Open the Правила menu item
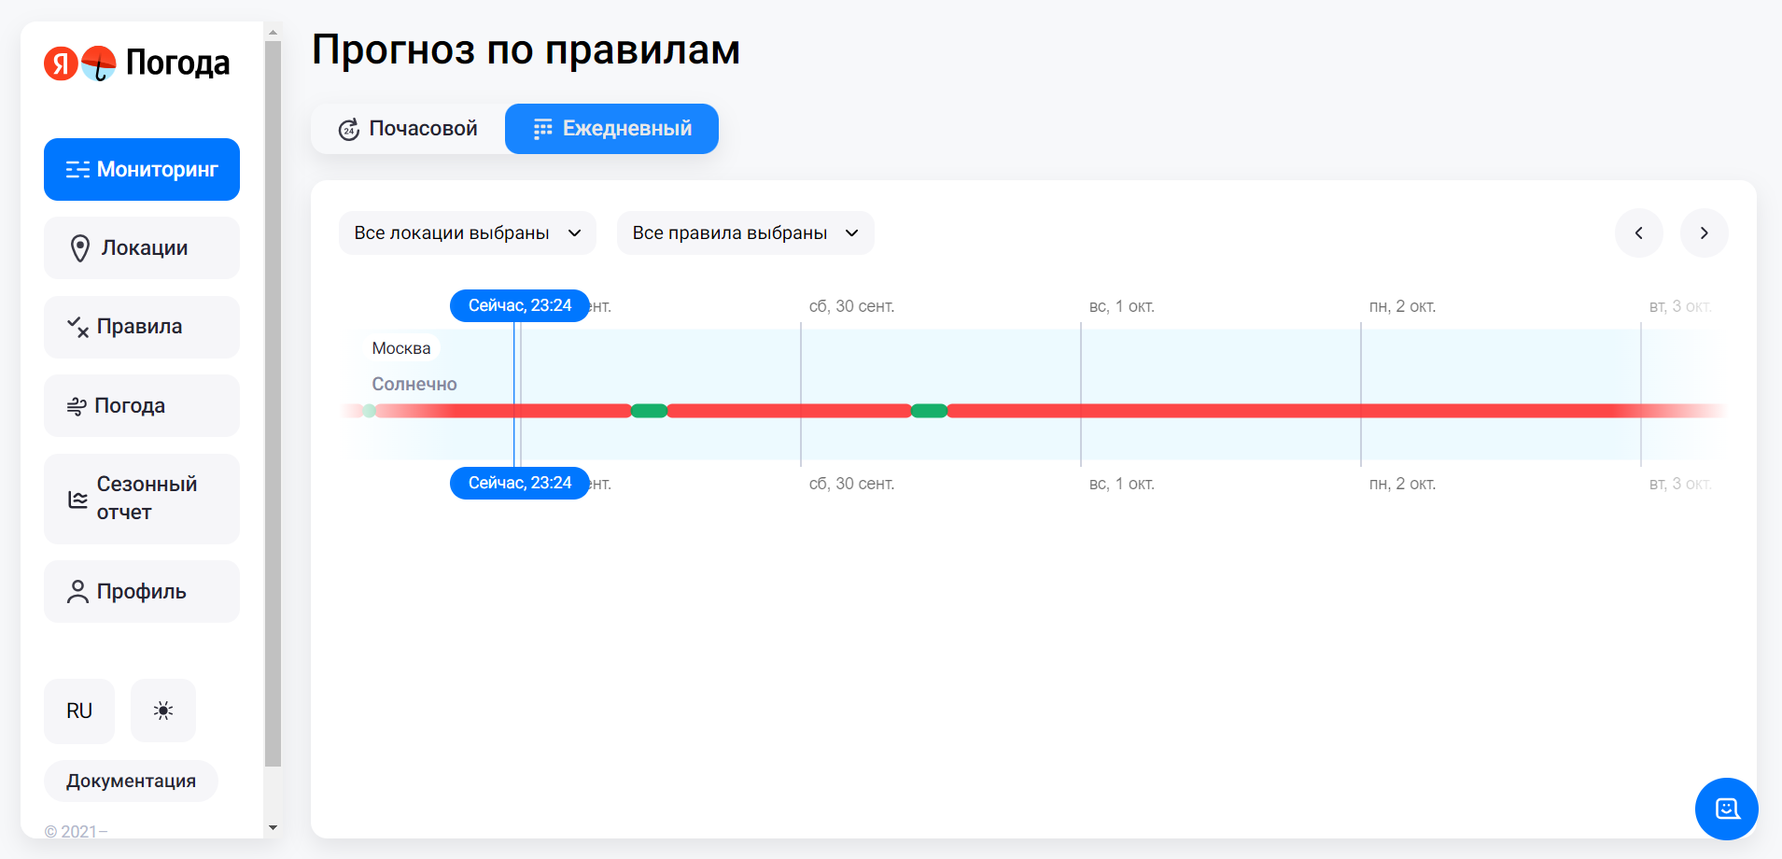 pyautogui.click(x=142, y=327)
